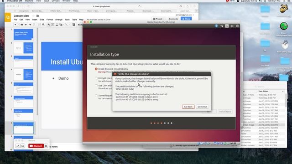
Task: Open Insert menu in Google Slides
Action: click(35, 20)
